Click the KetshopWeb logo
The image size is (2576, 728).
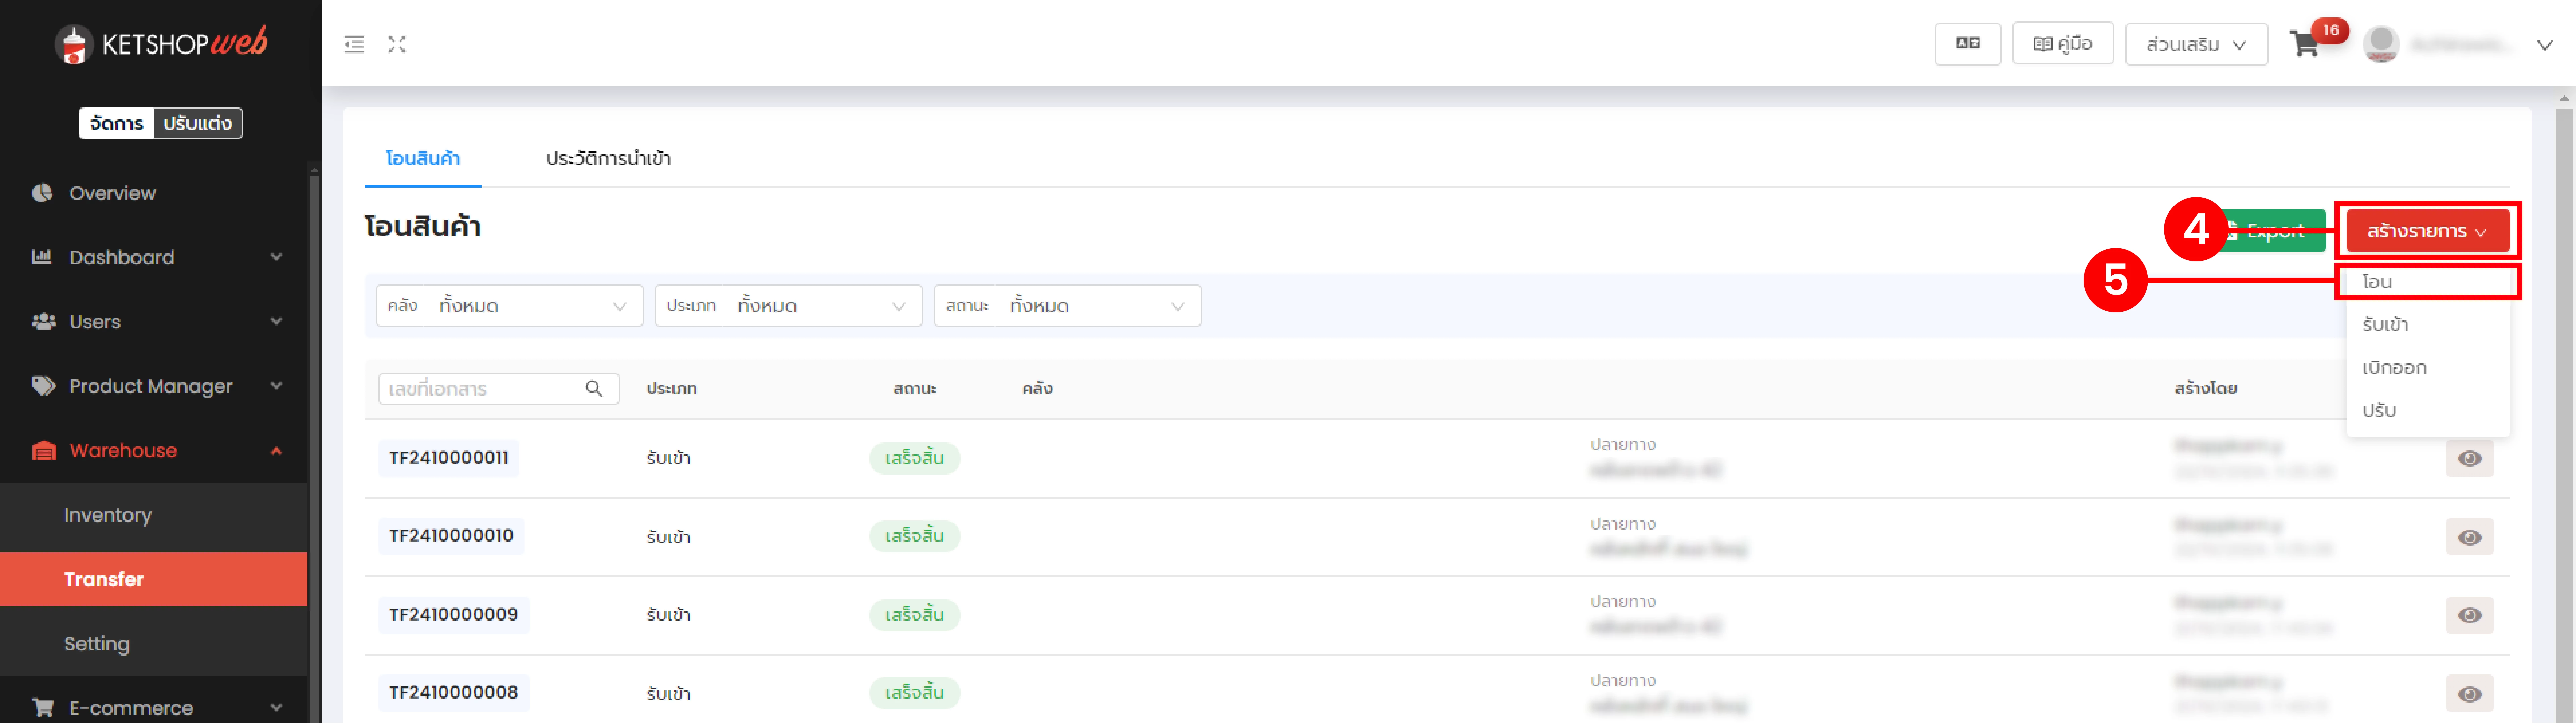click(x=161, y=44)
